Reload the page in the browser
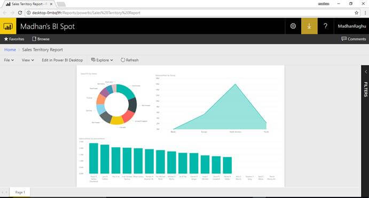The image size is (369, 198). point(20,13)
